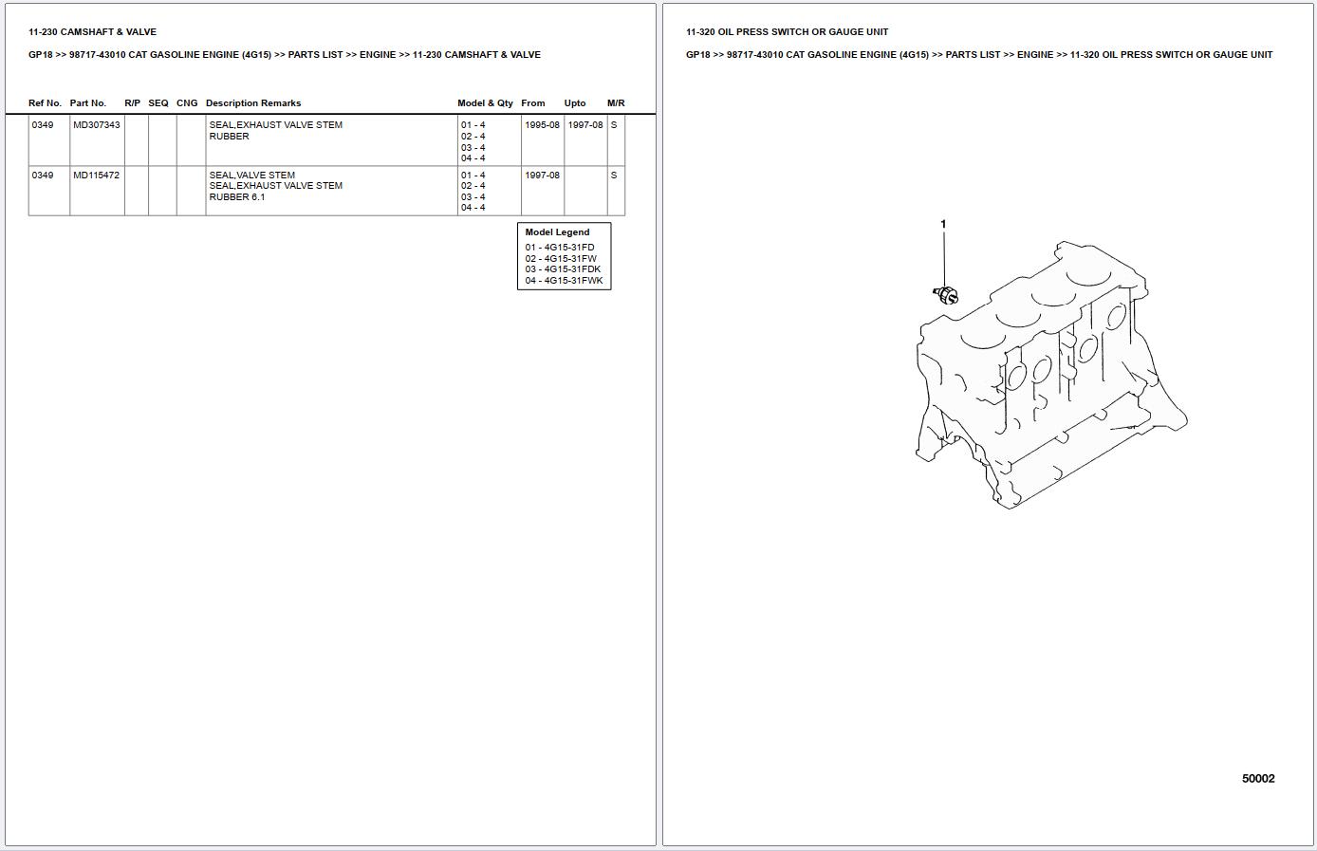Click the 'Description Remarks' column header
The height and width of the screenshot is (851, 1317).
[x=253, y=103]
